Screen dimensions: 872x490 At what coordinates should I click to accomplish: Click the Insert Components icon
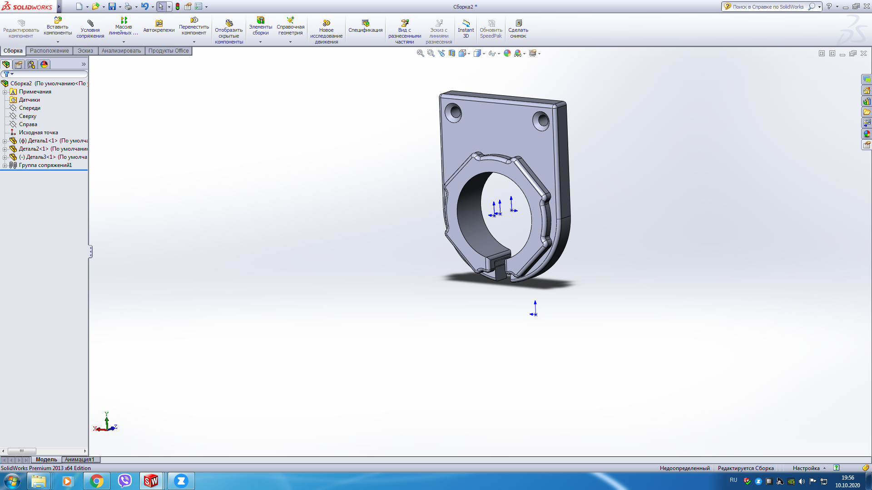tap(58, 21)
